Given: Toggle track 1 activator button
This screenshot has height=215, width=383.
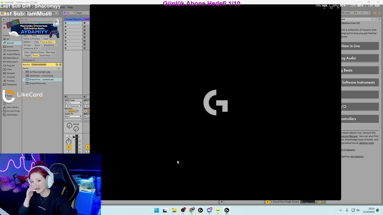Looking at the screenshot, I should point(69,147).
